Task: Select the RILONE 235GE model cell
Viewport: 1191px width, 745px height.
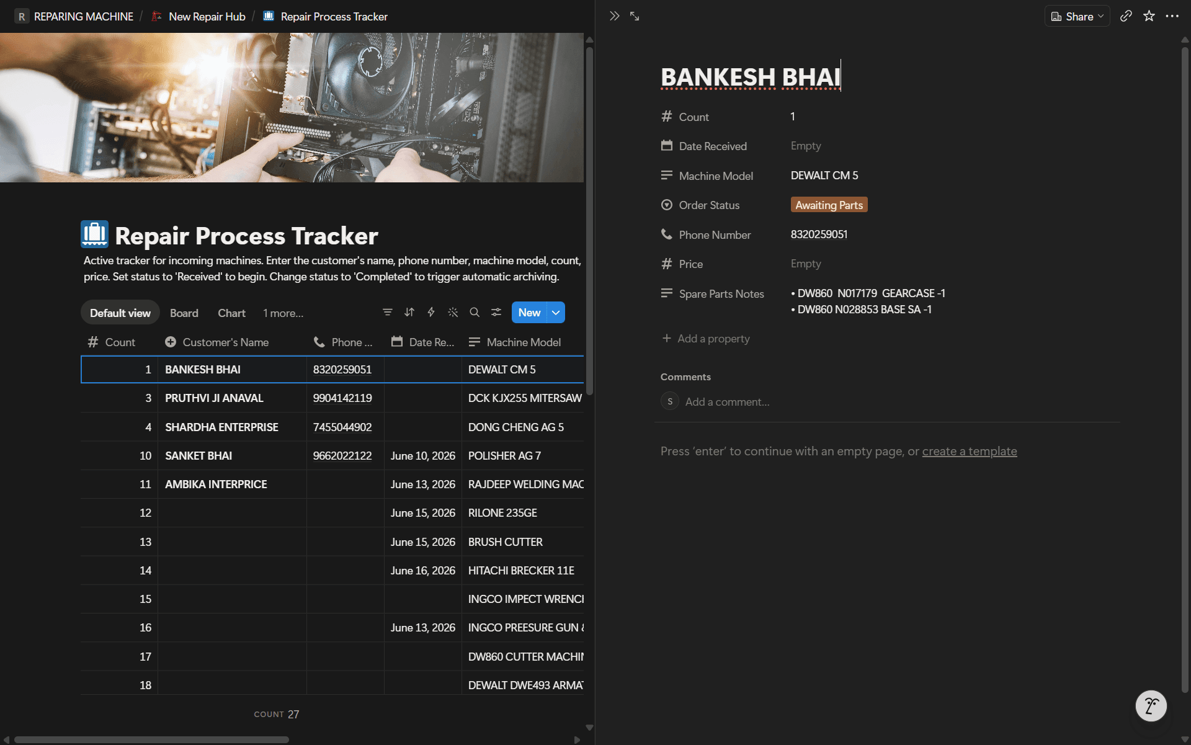Action: coord(523,513)
